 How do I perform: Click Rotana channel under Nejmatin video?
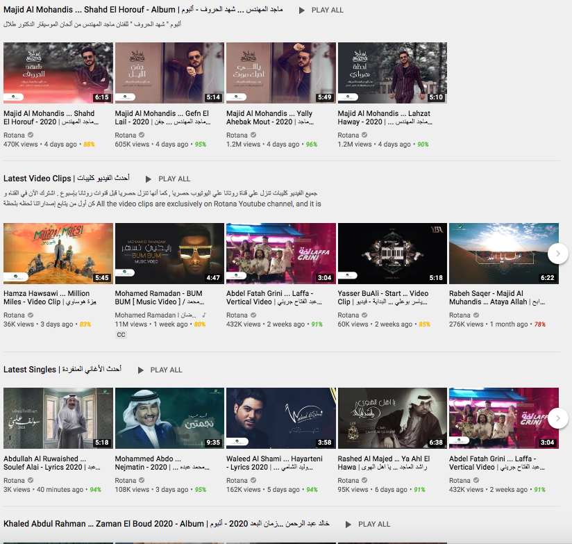tap(126, 481)
